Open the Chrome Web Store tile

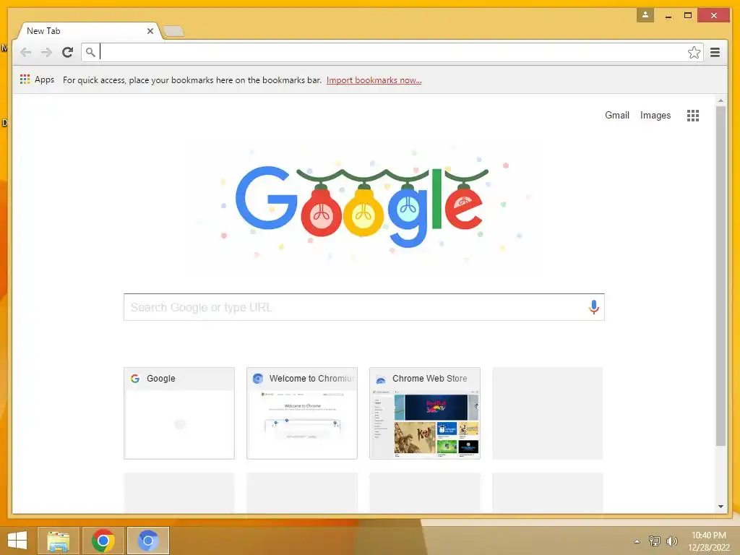point(425,413)
